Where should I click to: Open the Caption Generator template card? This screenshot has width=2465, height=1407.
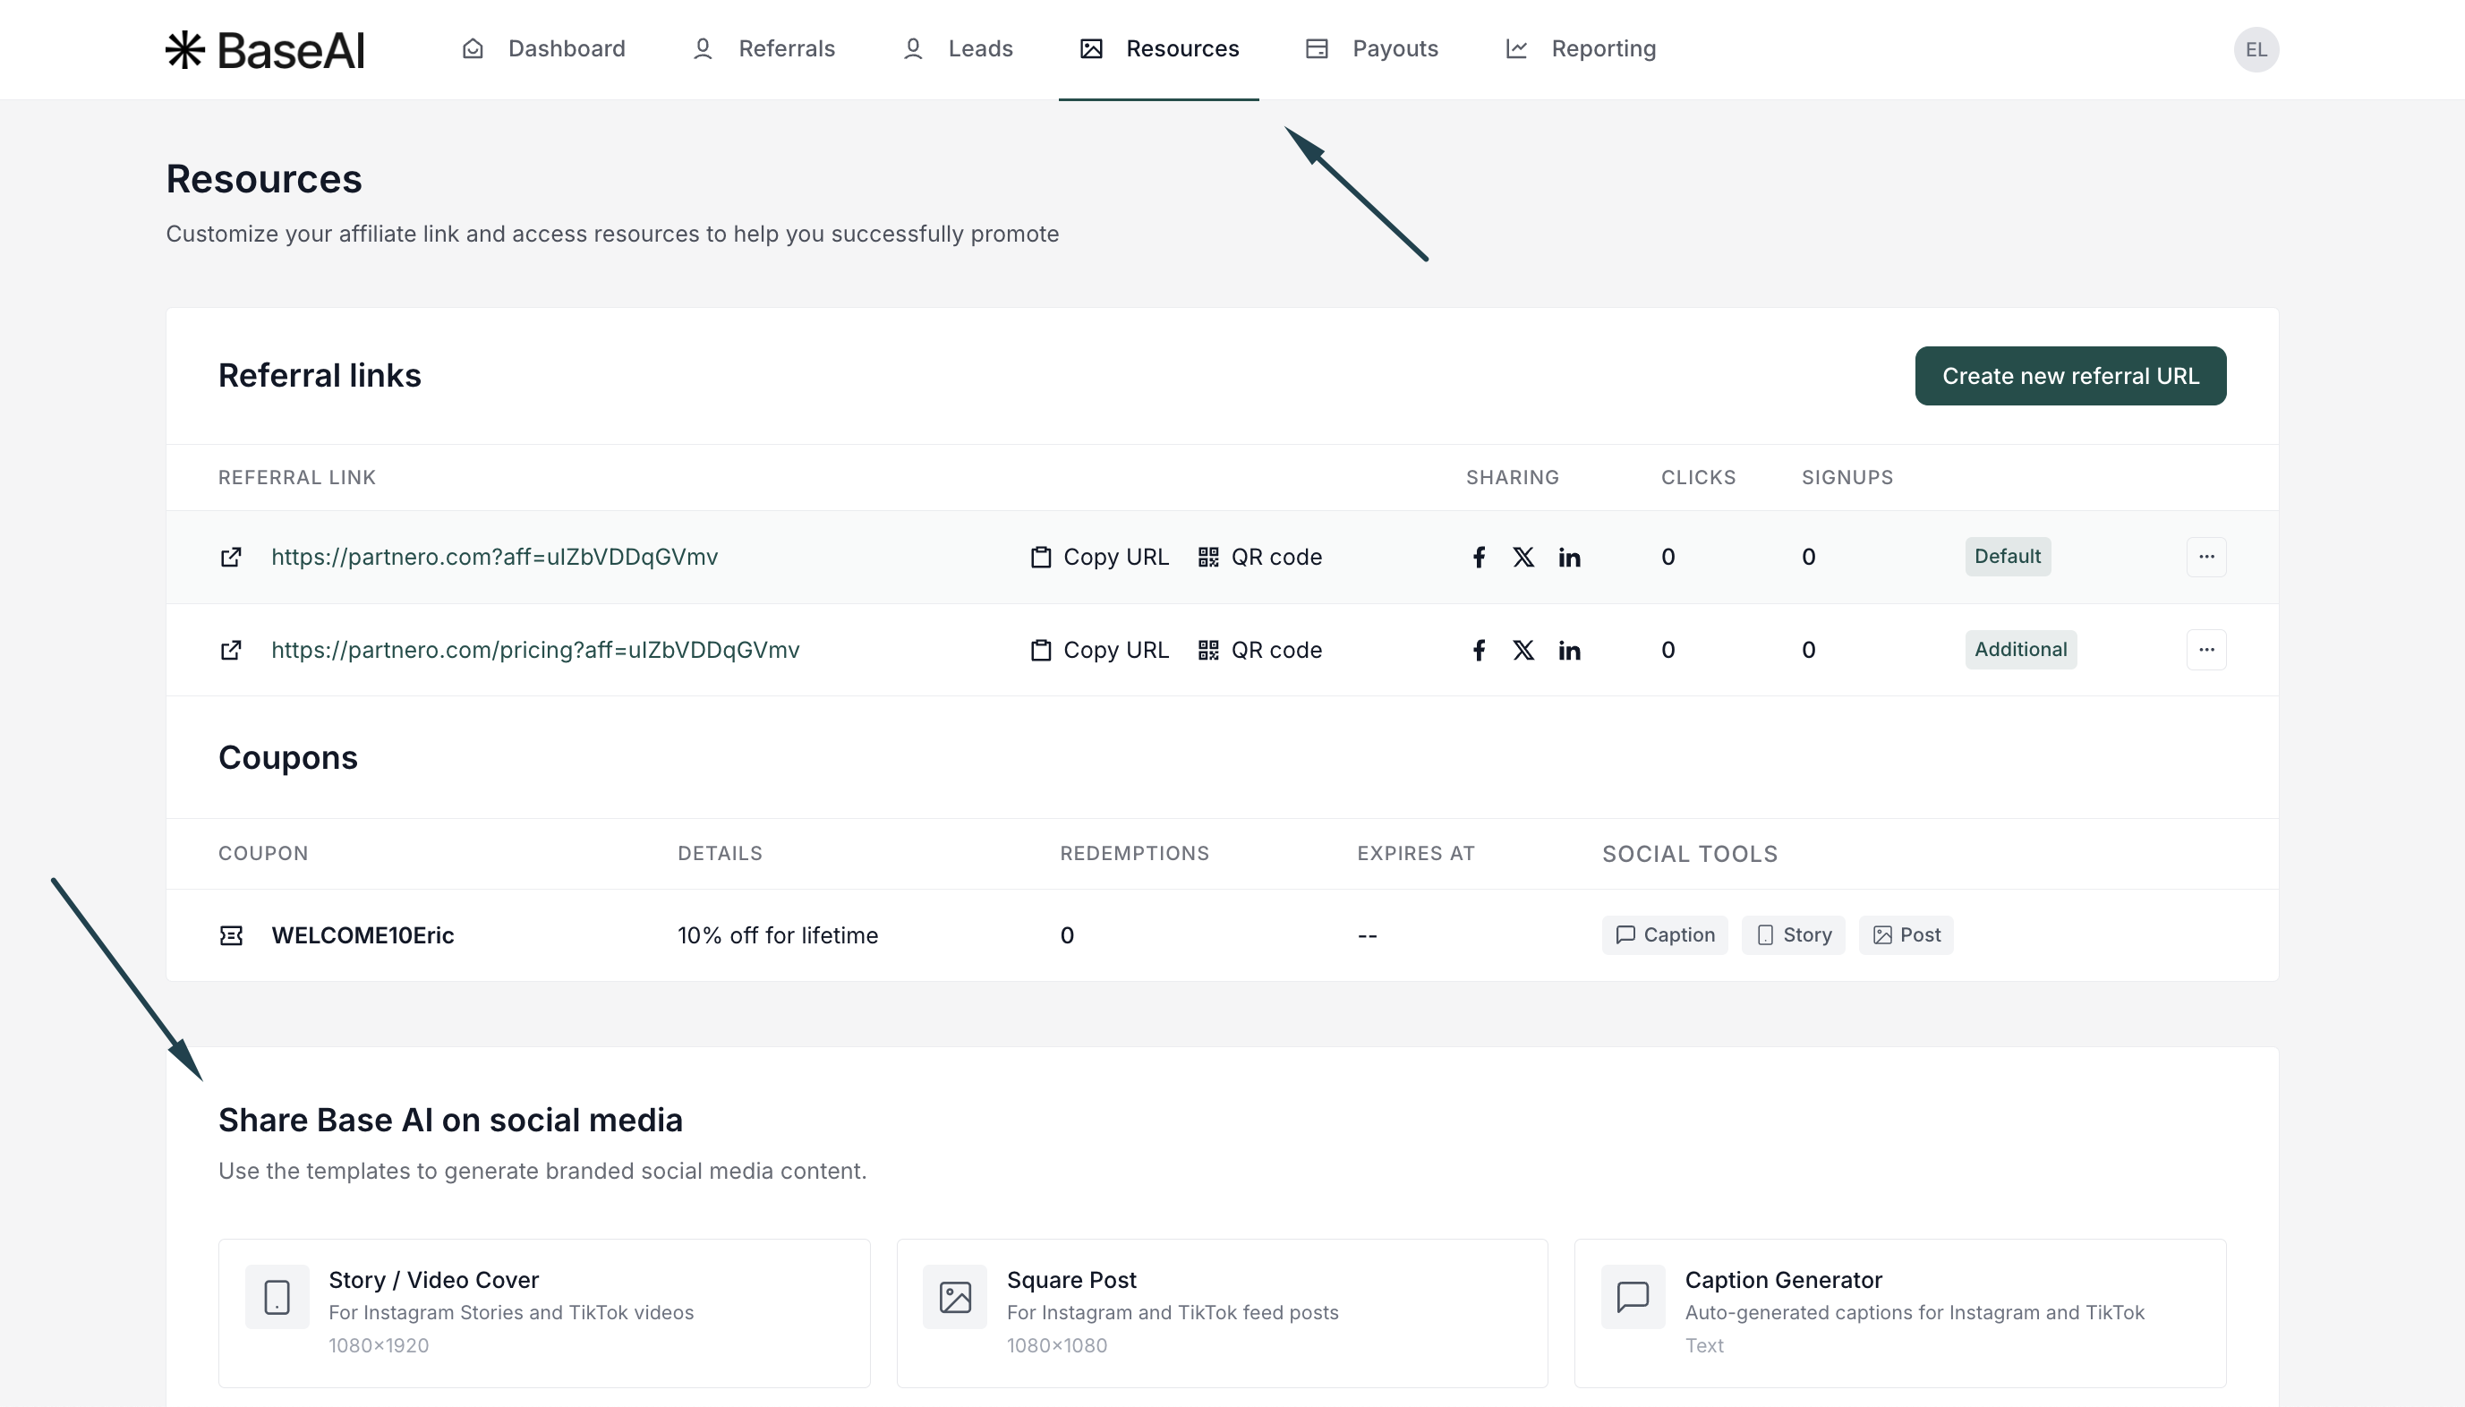(x=1898, y=1312)
